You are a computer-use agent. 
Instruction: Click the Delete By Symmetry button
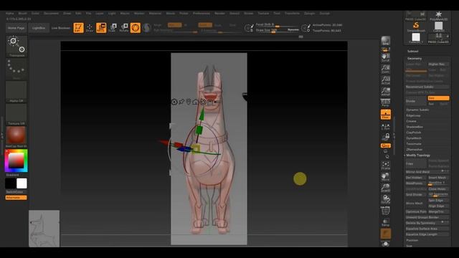point(427,223)
